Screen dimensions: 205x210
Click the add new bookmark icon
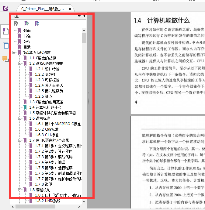[26, 23]
